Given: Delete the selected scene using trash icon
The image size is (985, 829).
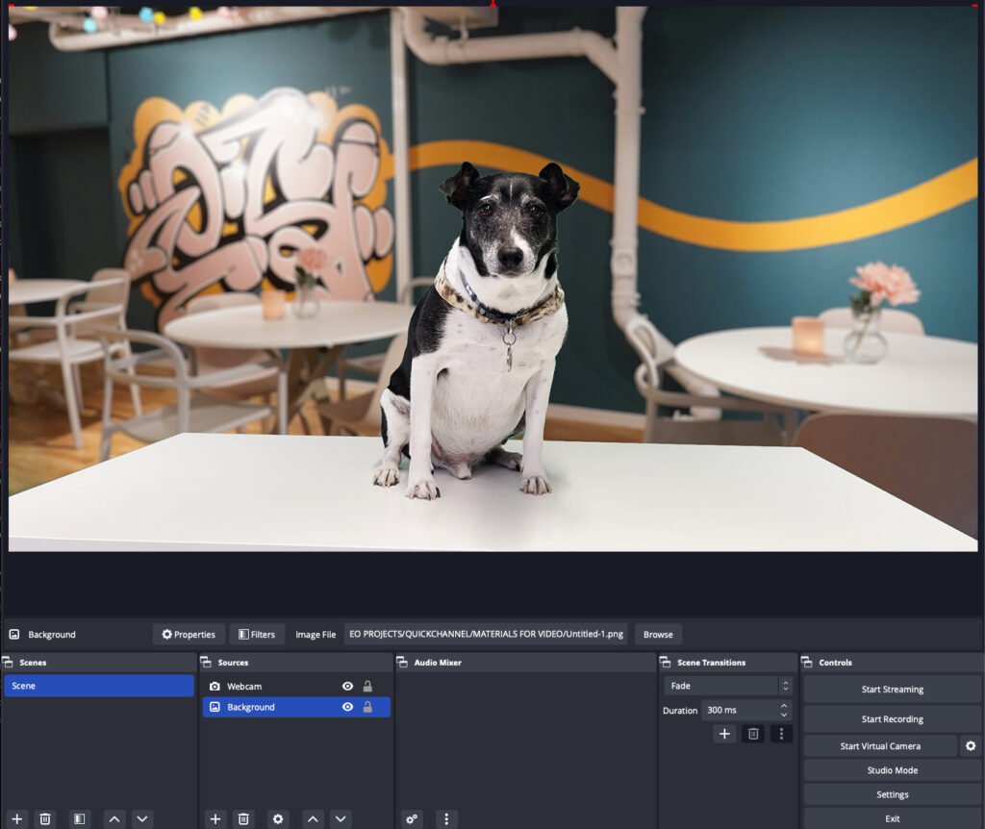Looking at the screenshot, I should pos(45,818).
